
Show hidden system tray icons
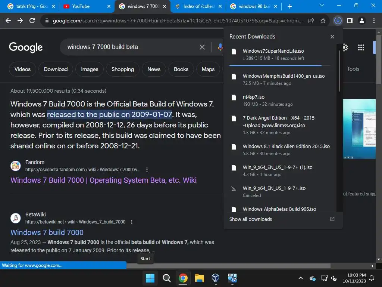pos(301,278)
